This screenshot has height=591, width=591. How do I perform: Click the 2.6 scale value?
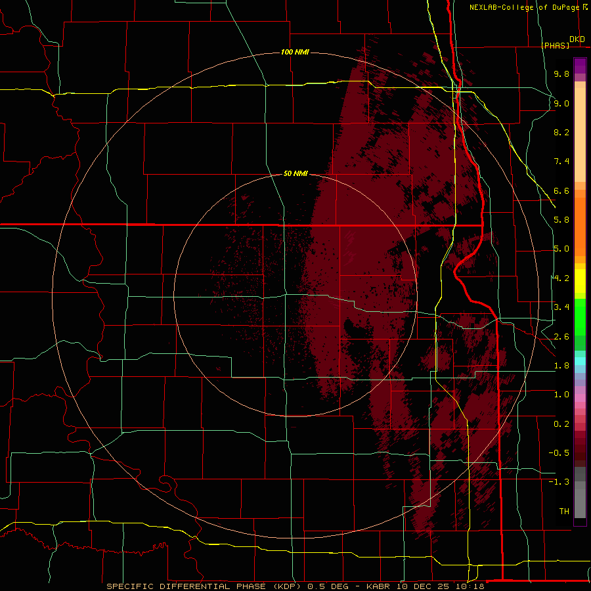561,337
